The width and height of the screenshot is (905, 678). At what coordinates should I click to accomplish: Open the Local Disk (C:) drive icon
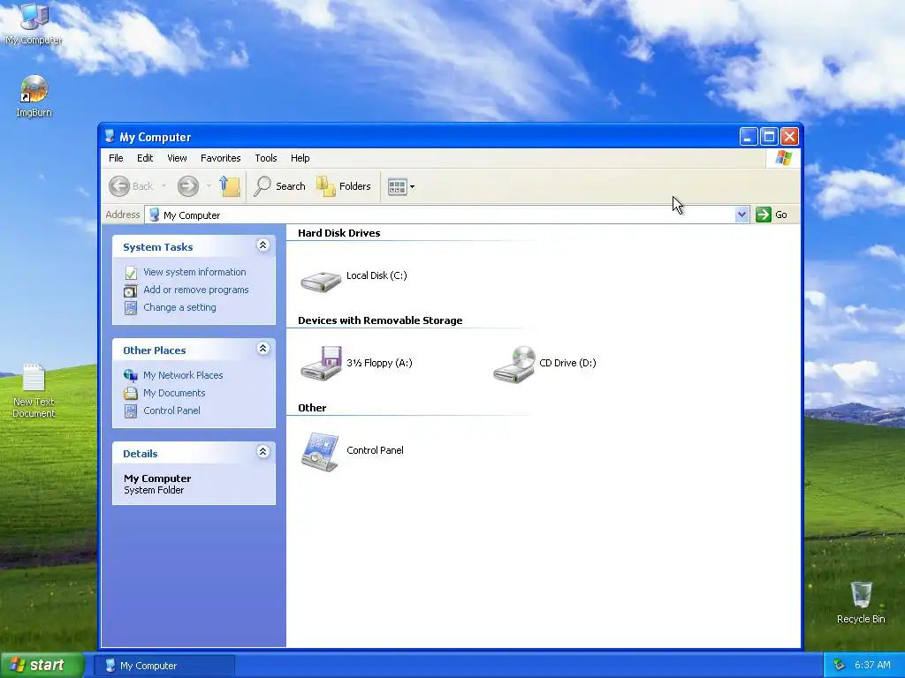[321, 282]
